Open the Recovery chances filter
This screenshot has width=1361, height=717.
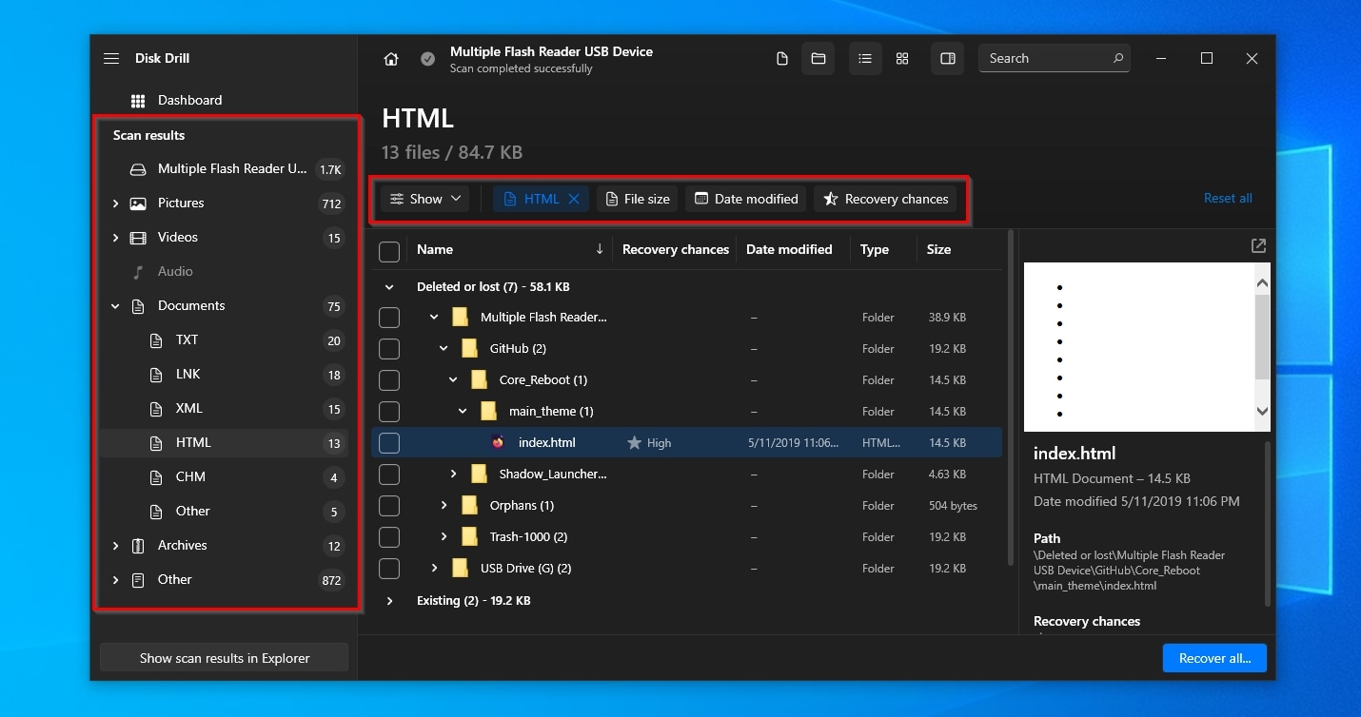click(x=885, y=199)
